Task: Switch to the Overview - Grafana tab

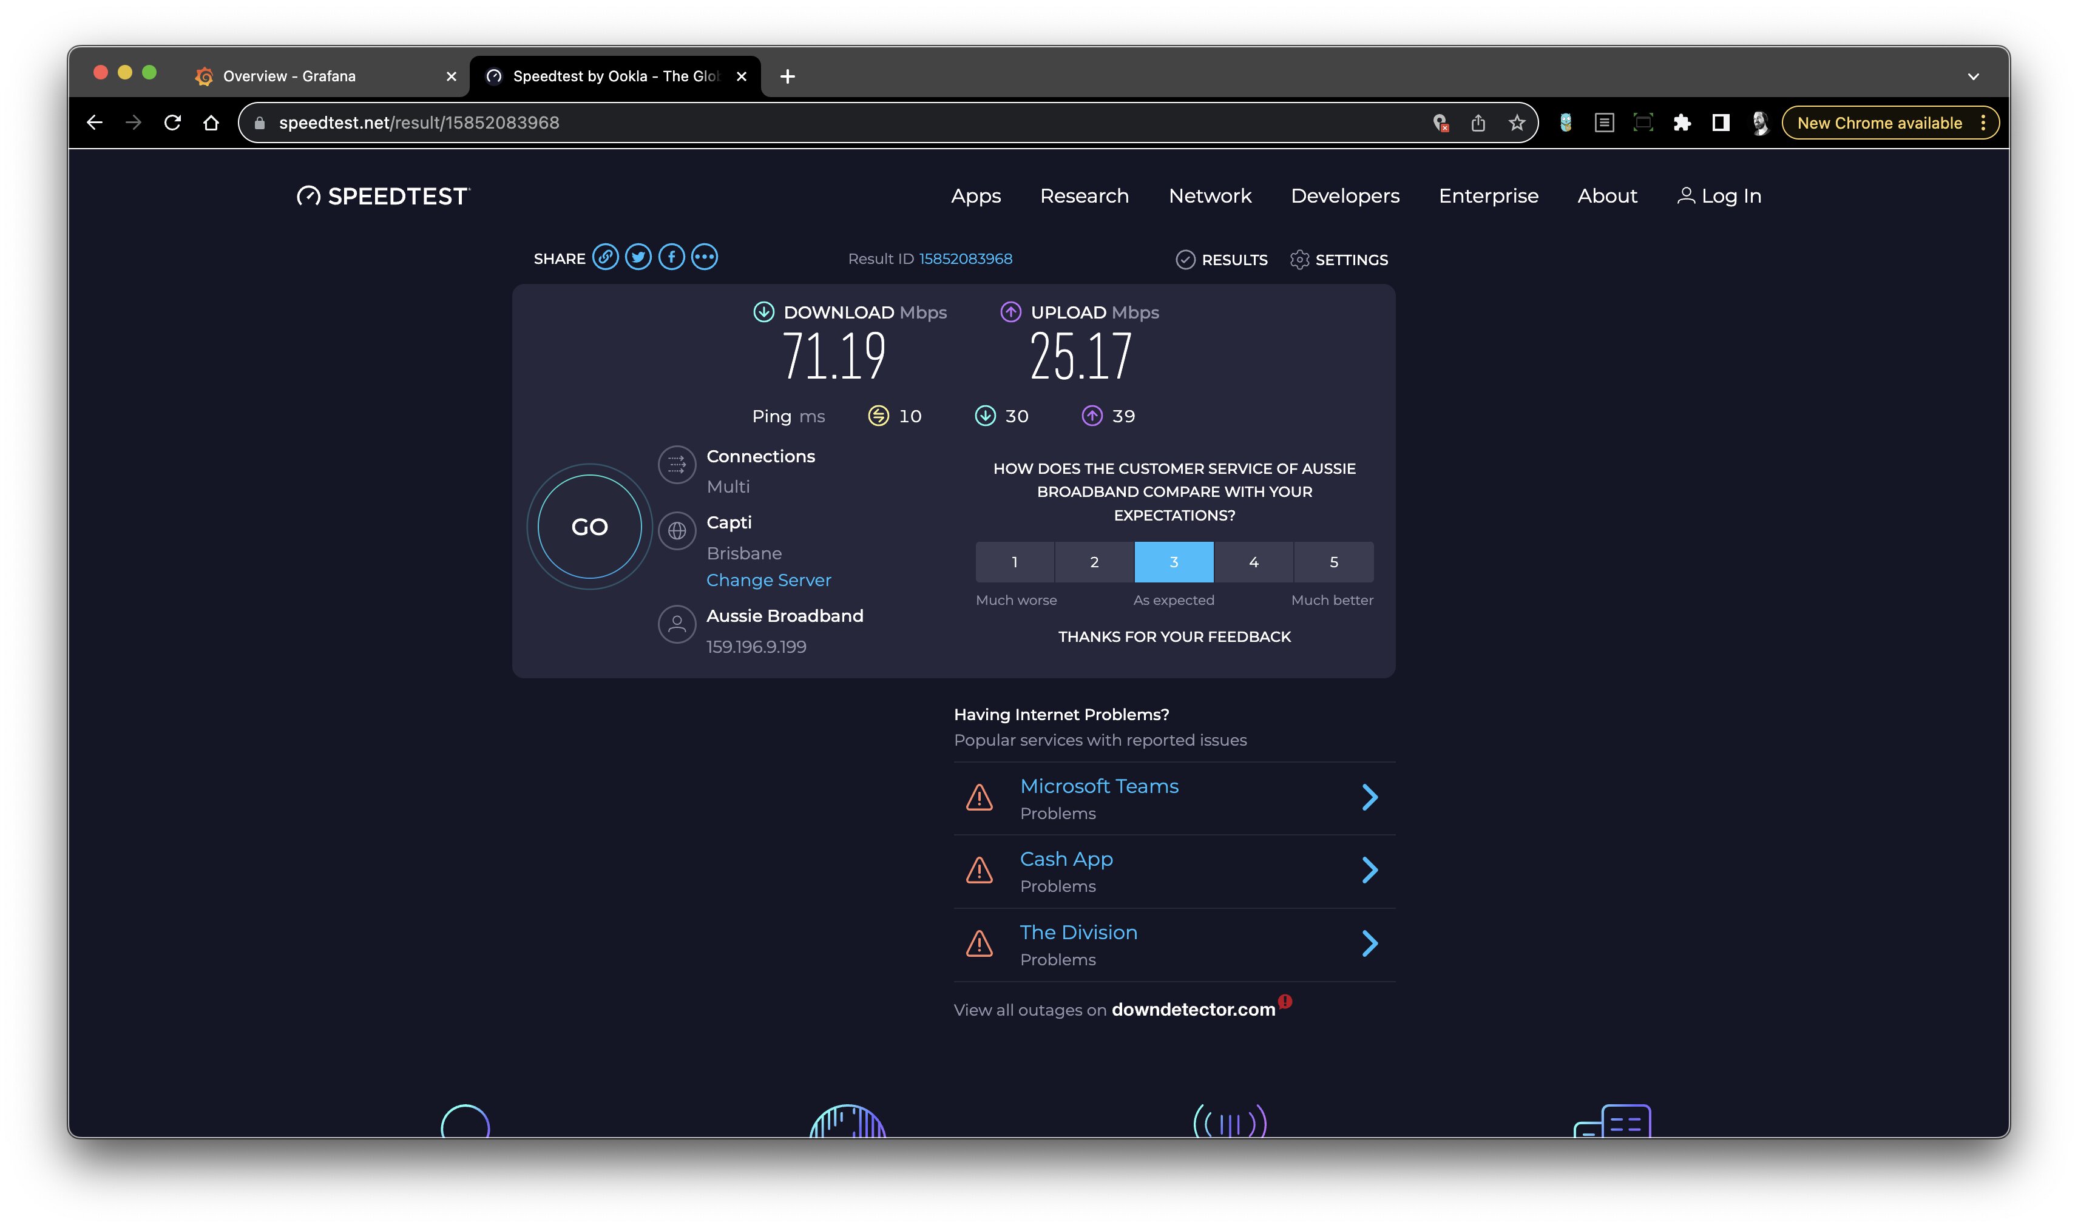Action: pos(289,75)
